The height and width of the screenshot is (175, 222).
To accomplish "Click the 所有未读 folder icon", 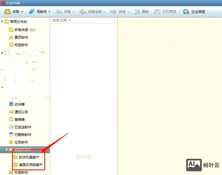I will tap(11, 29).
